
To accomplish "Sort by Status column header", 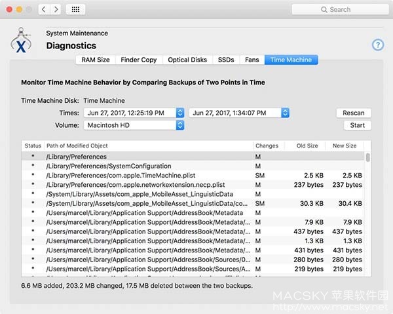I will 33,146.
